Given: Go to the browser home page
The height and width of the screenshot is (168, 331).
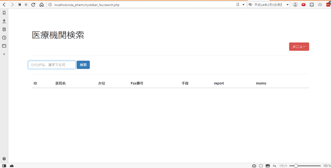Looking at the screenshot, I should (x=41, y=5).
